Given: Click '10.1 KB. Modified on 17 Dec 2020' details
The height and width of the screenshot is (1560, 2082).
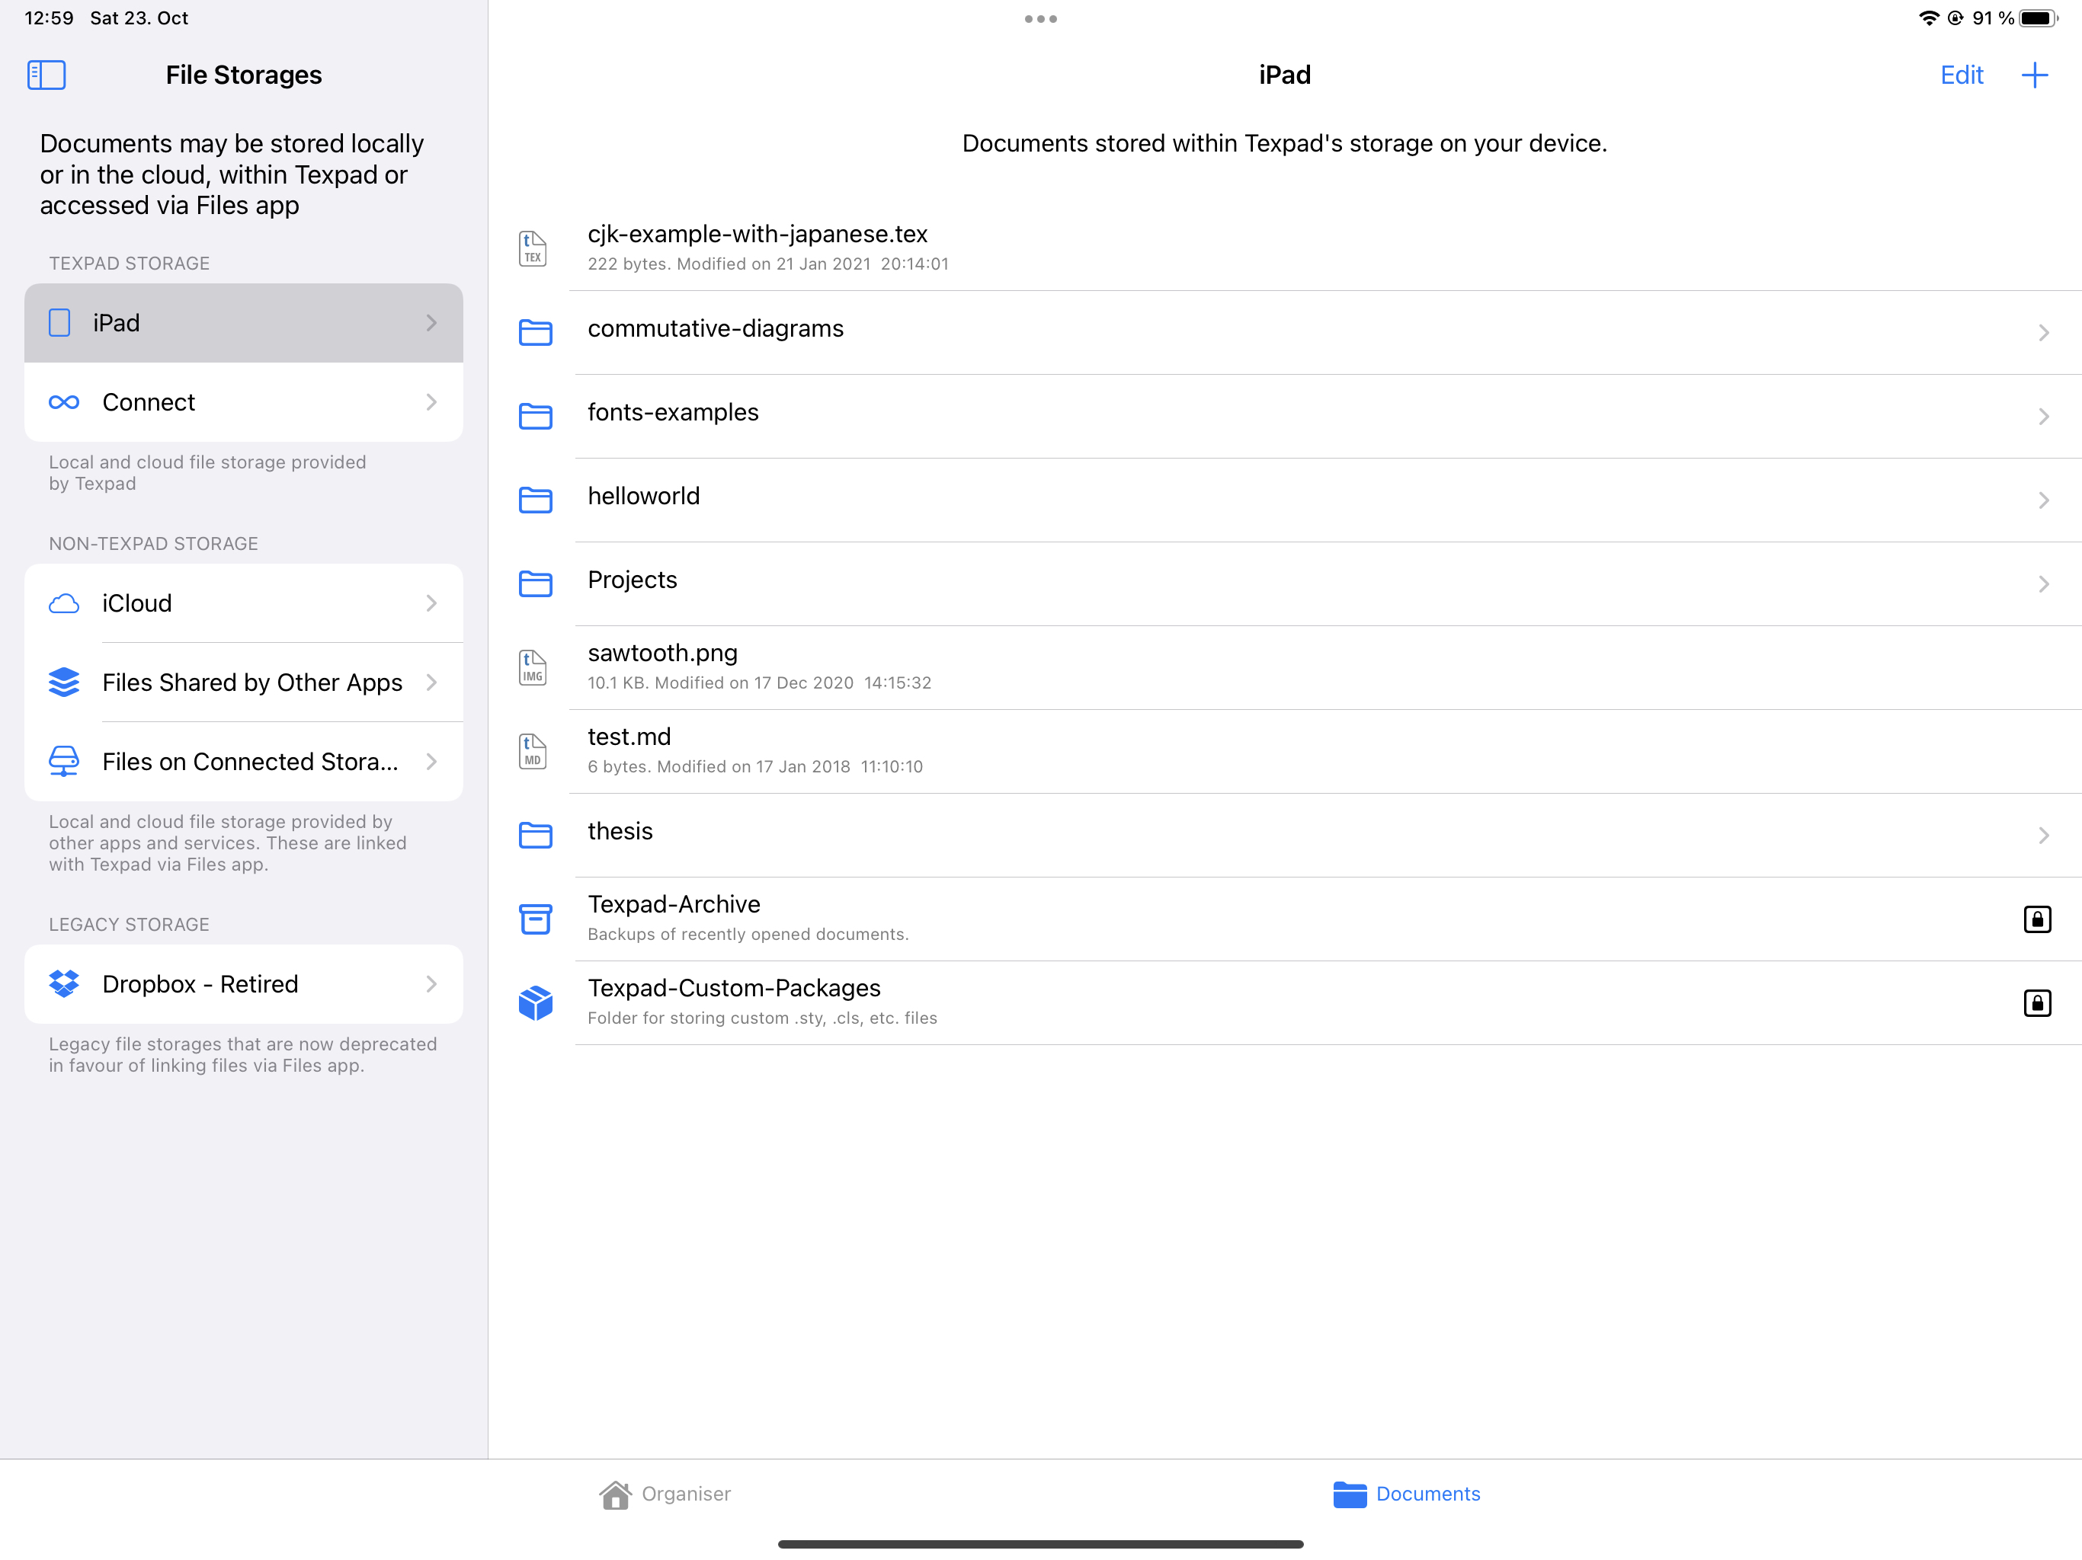Looking at the screenshot, I should click(x=760, y=682).
